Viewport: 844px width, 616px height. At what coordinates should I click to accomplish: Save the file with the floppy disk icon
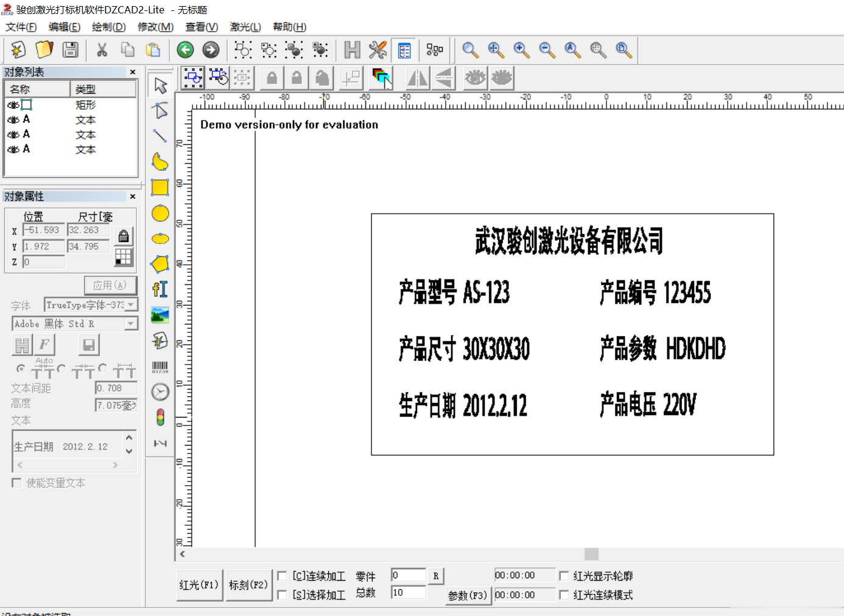tap(71, 50)
